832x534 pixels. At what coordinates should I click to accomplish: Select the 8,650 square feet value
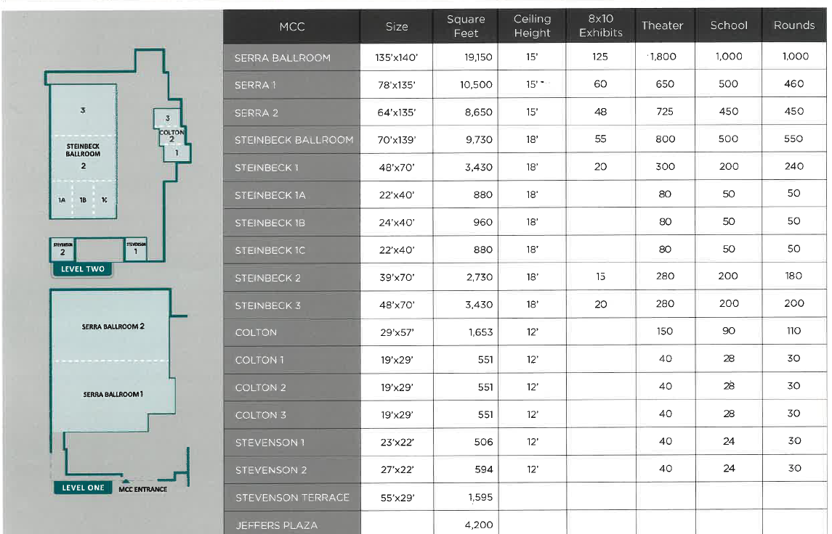tap(479, 112)
